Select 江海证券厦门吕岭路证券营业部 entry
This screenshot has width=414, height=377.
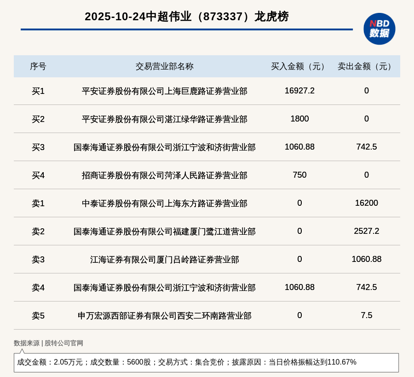(x=164, y=260)
